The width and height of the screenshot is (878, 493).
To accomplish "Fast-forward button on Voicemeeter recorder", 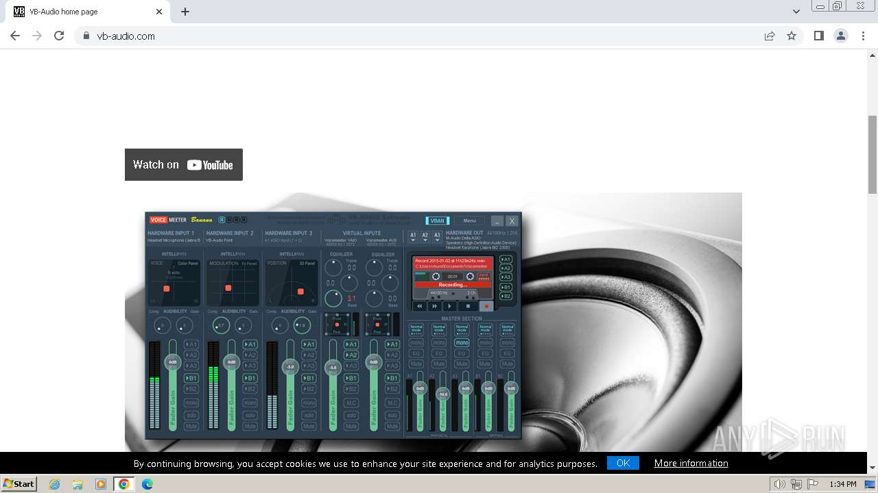I will (434, 306).
